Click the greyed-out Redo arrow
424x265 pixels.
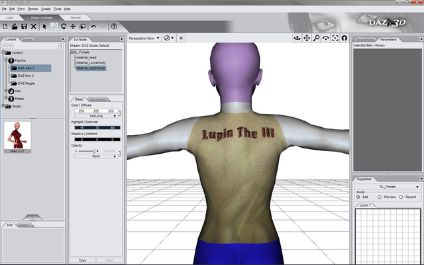tap(103, 26)
